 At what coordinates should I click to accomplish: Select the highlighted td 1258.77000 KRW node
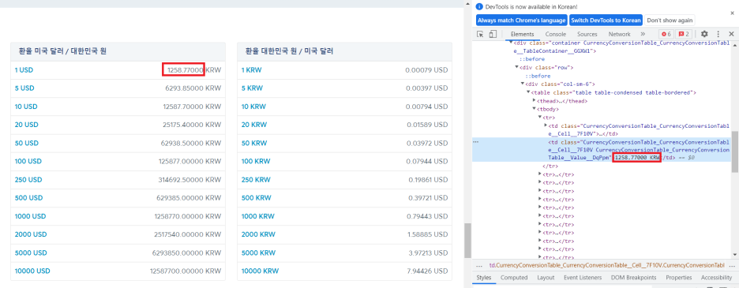coord(602,149)
